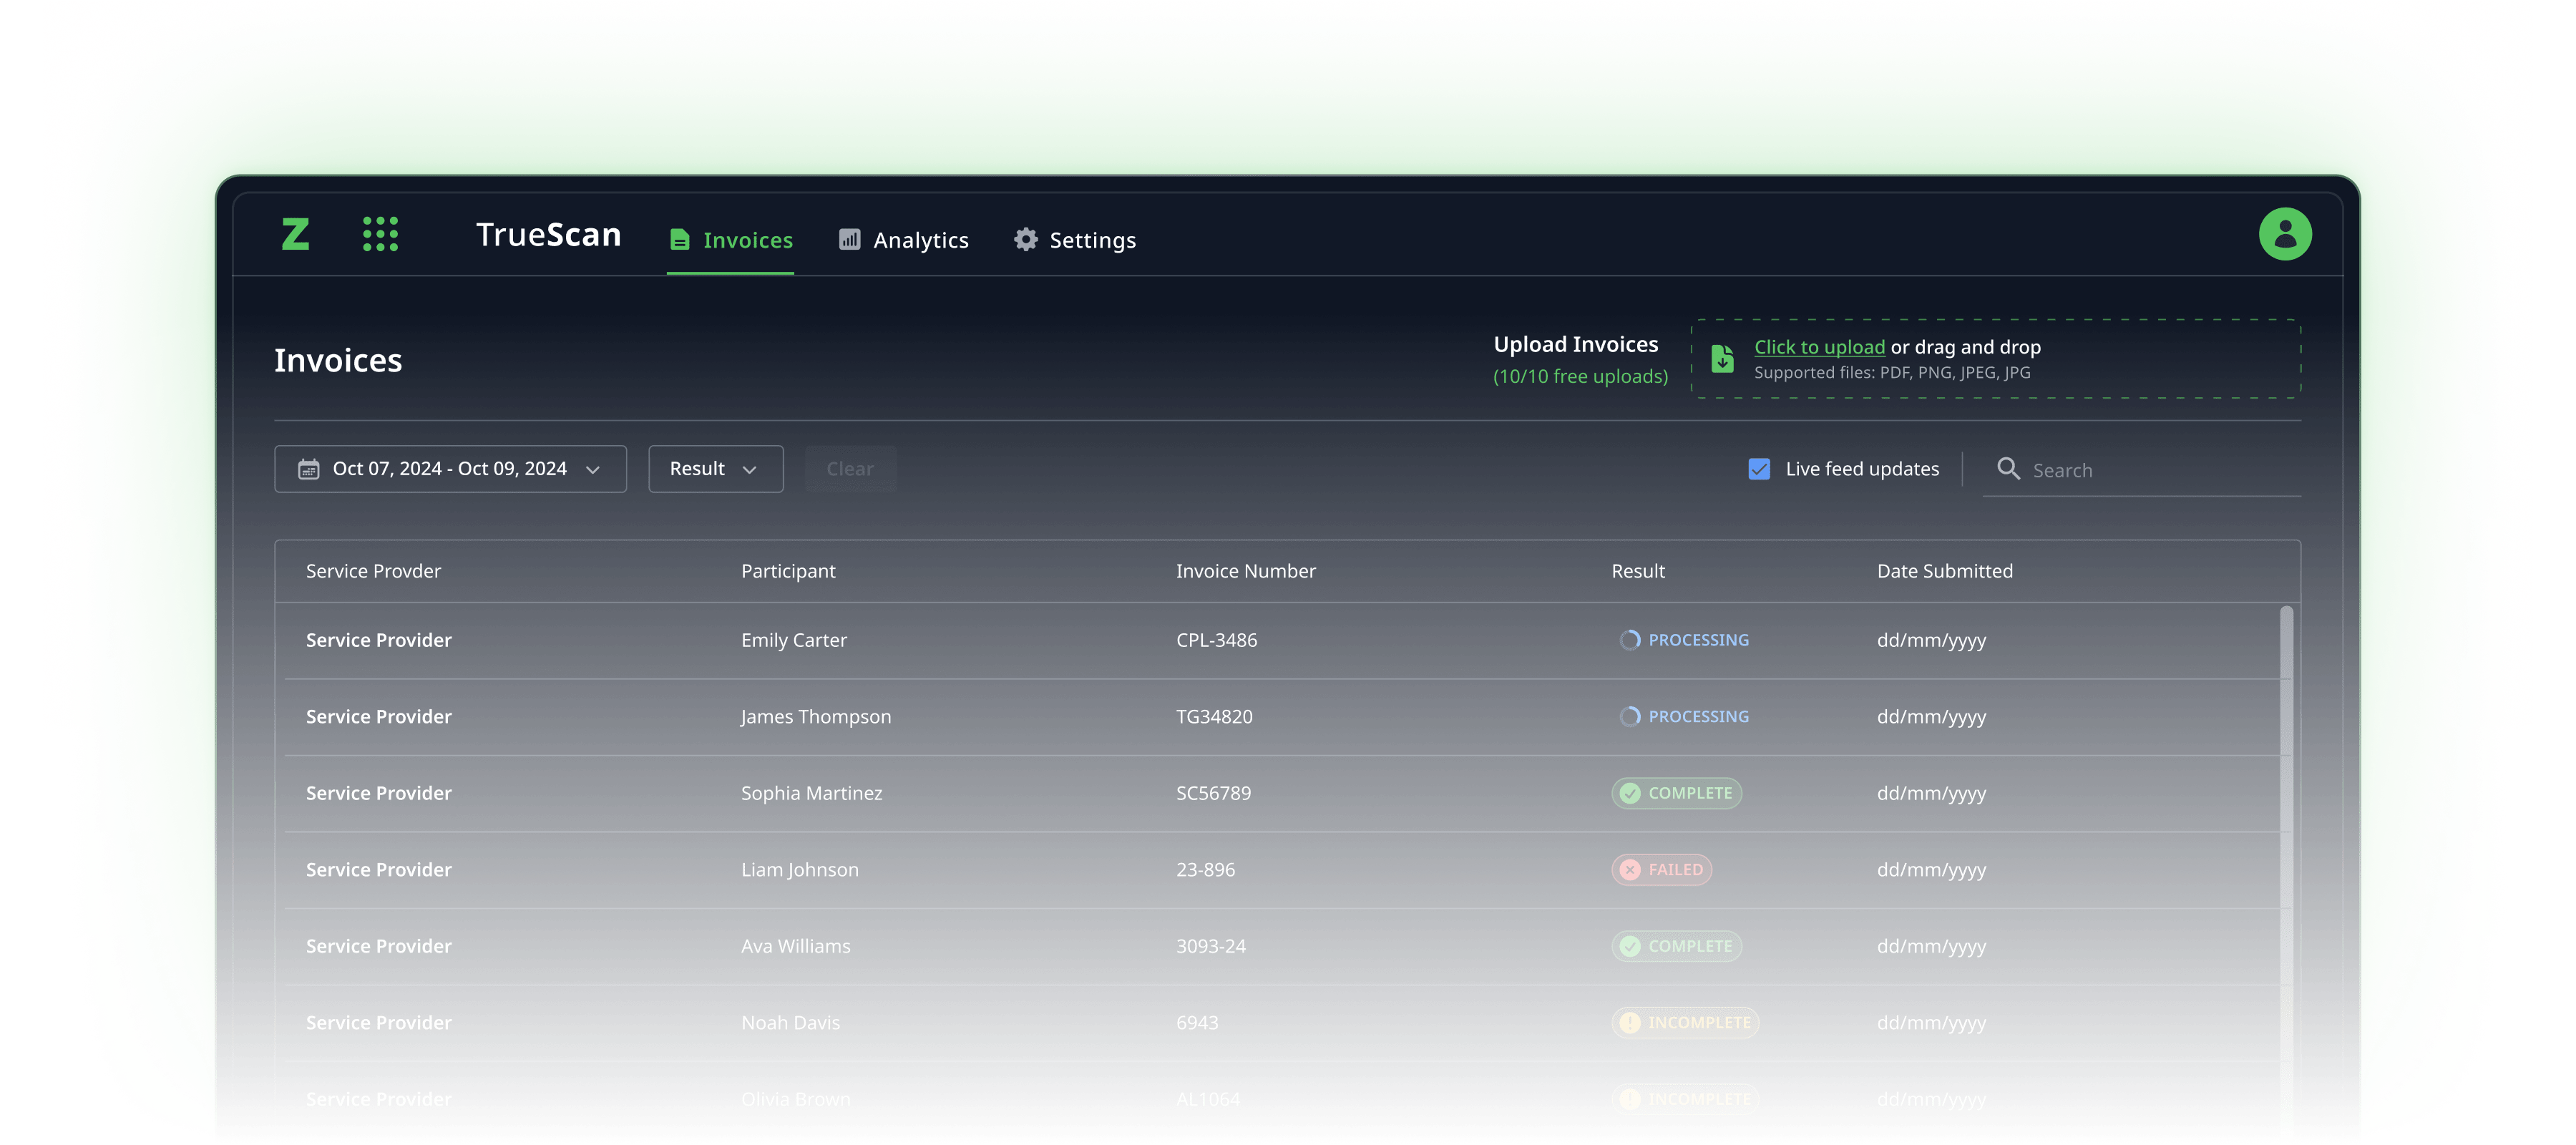Open the apps grid launcher icon

(380, 234)
